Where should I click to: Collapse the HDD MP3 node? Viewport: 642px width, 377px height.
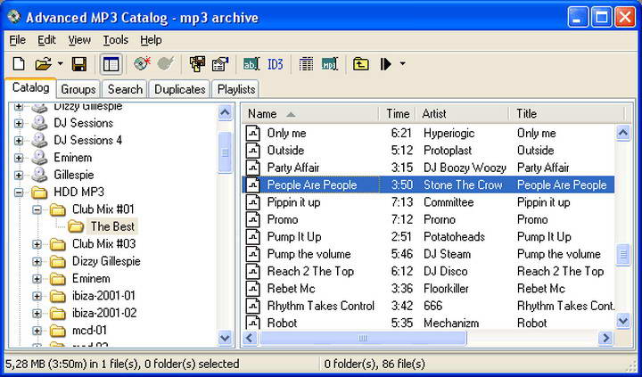click(19, 193)
